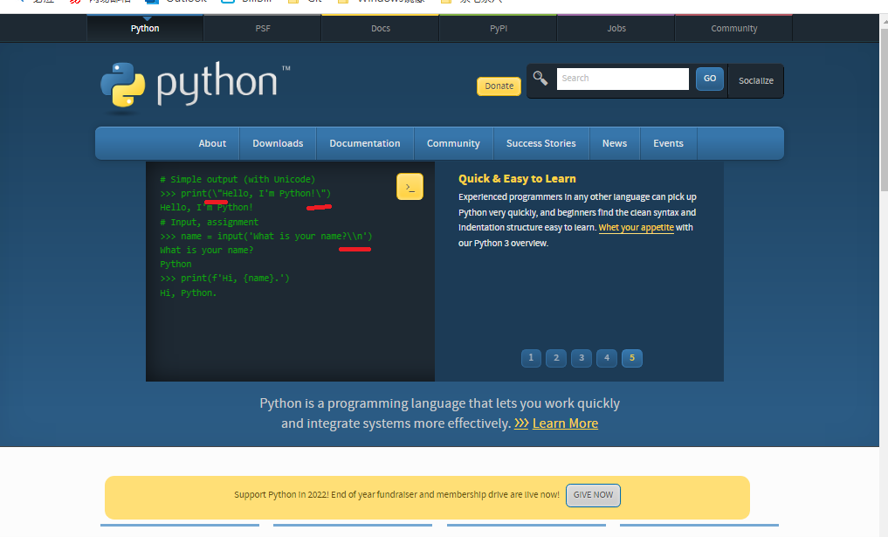Click the "Whet your appetite" link
888x537 pixels.
coord(635,227)
